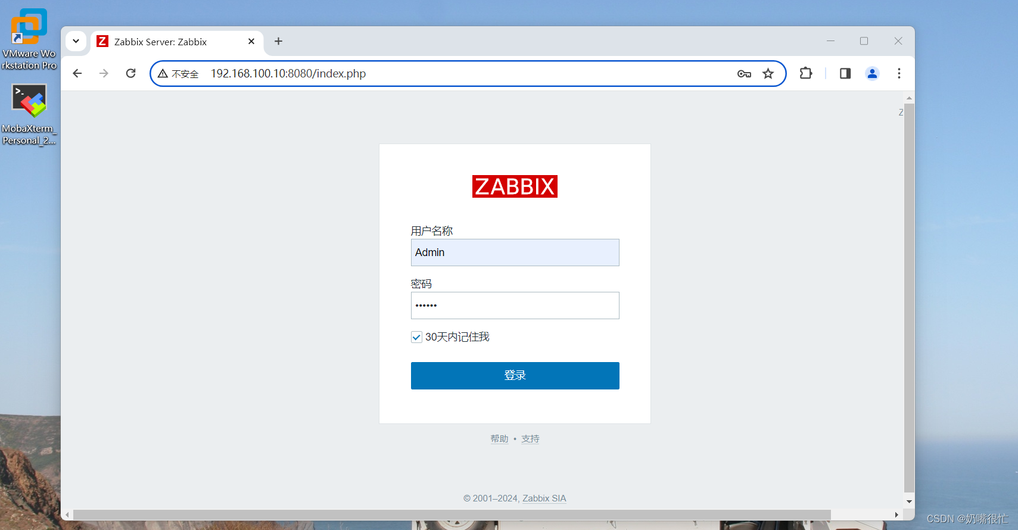Click the scroll left arrow
This screenshot has height=530, width=1018.
(x=67, y=515)
